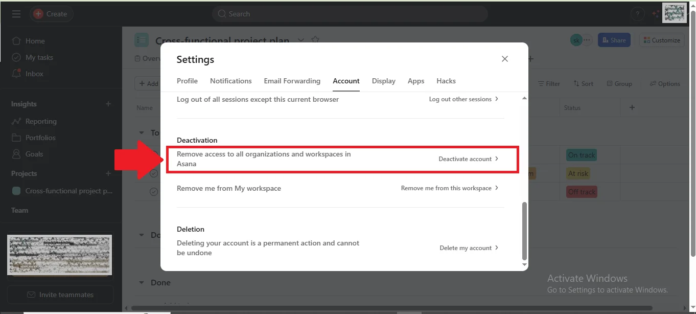Open the Apps tab
The image size is (696, 314).
(416, 81)
